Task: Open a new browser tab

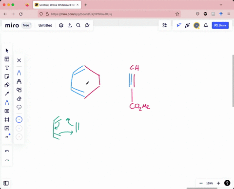Action: coord(86,5)
